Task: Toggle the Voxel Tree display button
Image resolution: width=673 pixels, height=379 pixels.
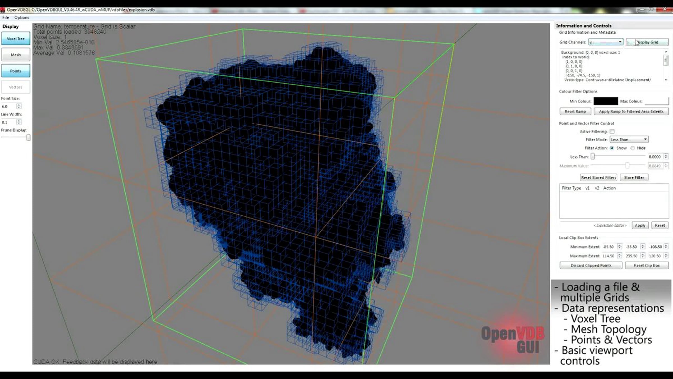Action: 16,39
